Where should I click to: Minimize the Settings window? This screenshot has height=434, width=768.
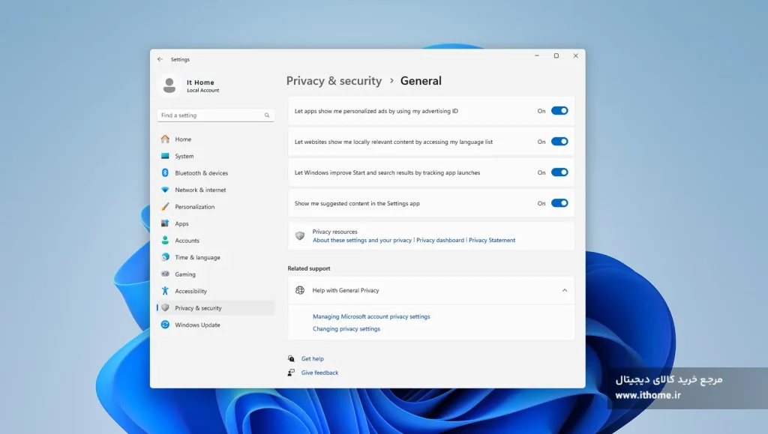tap(537, 55)
